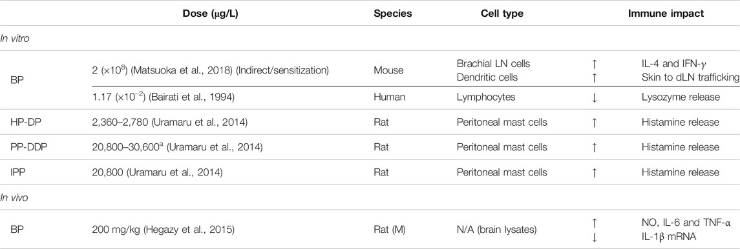Click the down arrow beside Lysozyme release
The height and width of the screenshot is (249, 740).
594,98
